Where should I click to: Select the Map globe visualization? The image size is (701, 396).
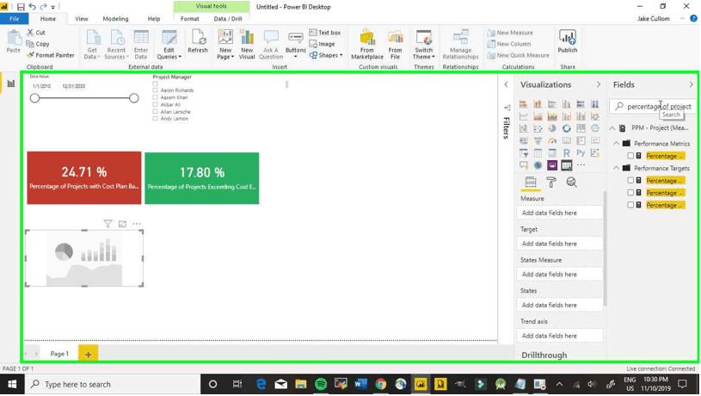[x=595, y=128]
